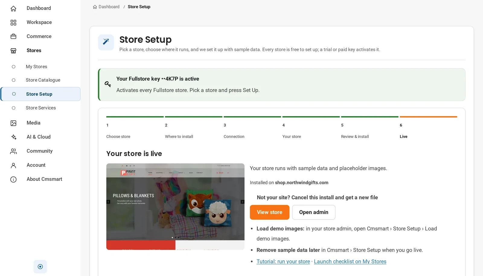Select the Store Setup submenu item
The image size is (483, 276).
coord(40,94)
